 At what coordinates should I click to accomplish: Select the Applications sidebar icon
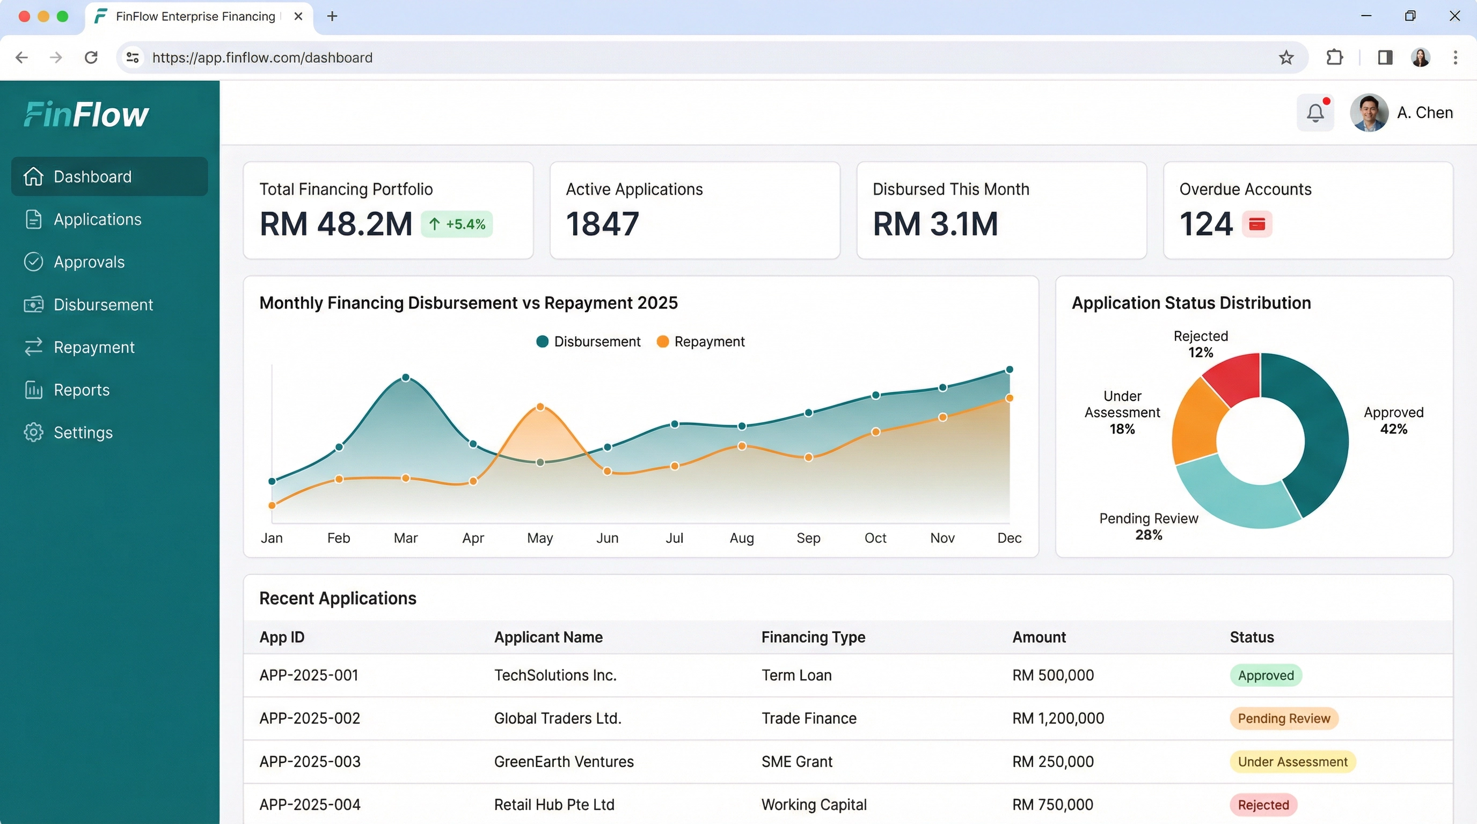tap(34, 219)
